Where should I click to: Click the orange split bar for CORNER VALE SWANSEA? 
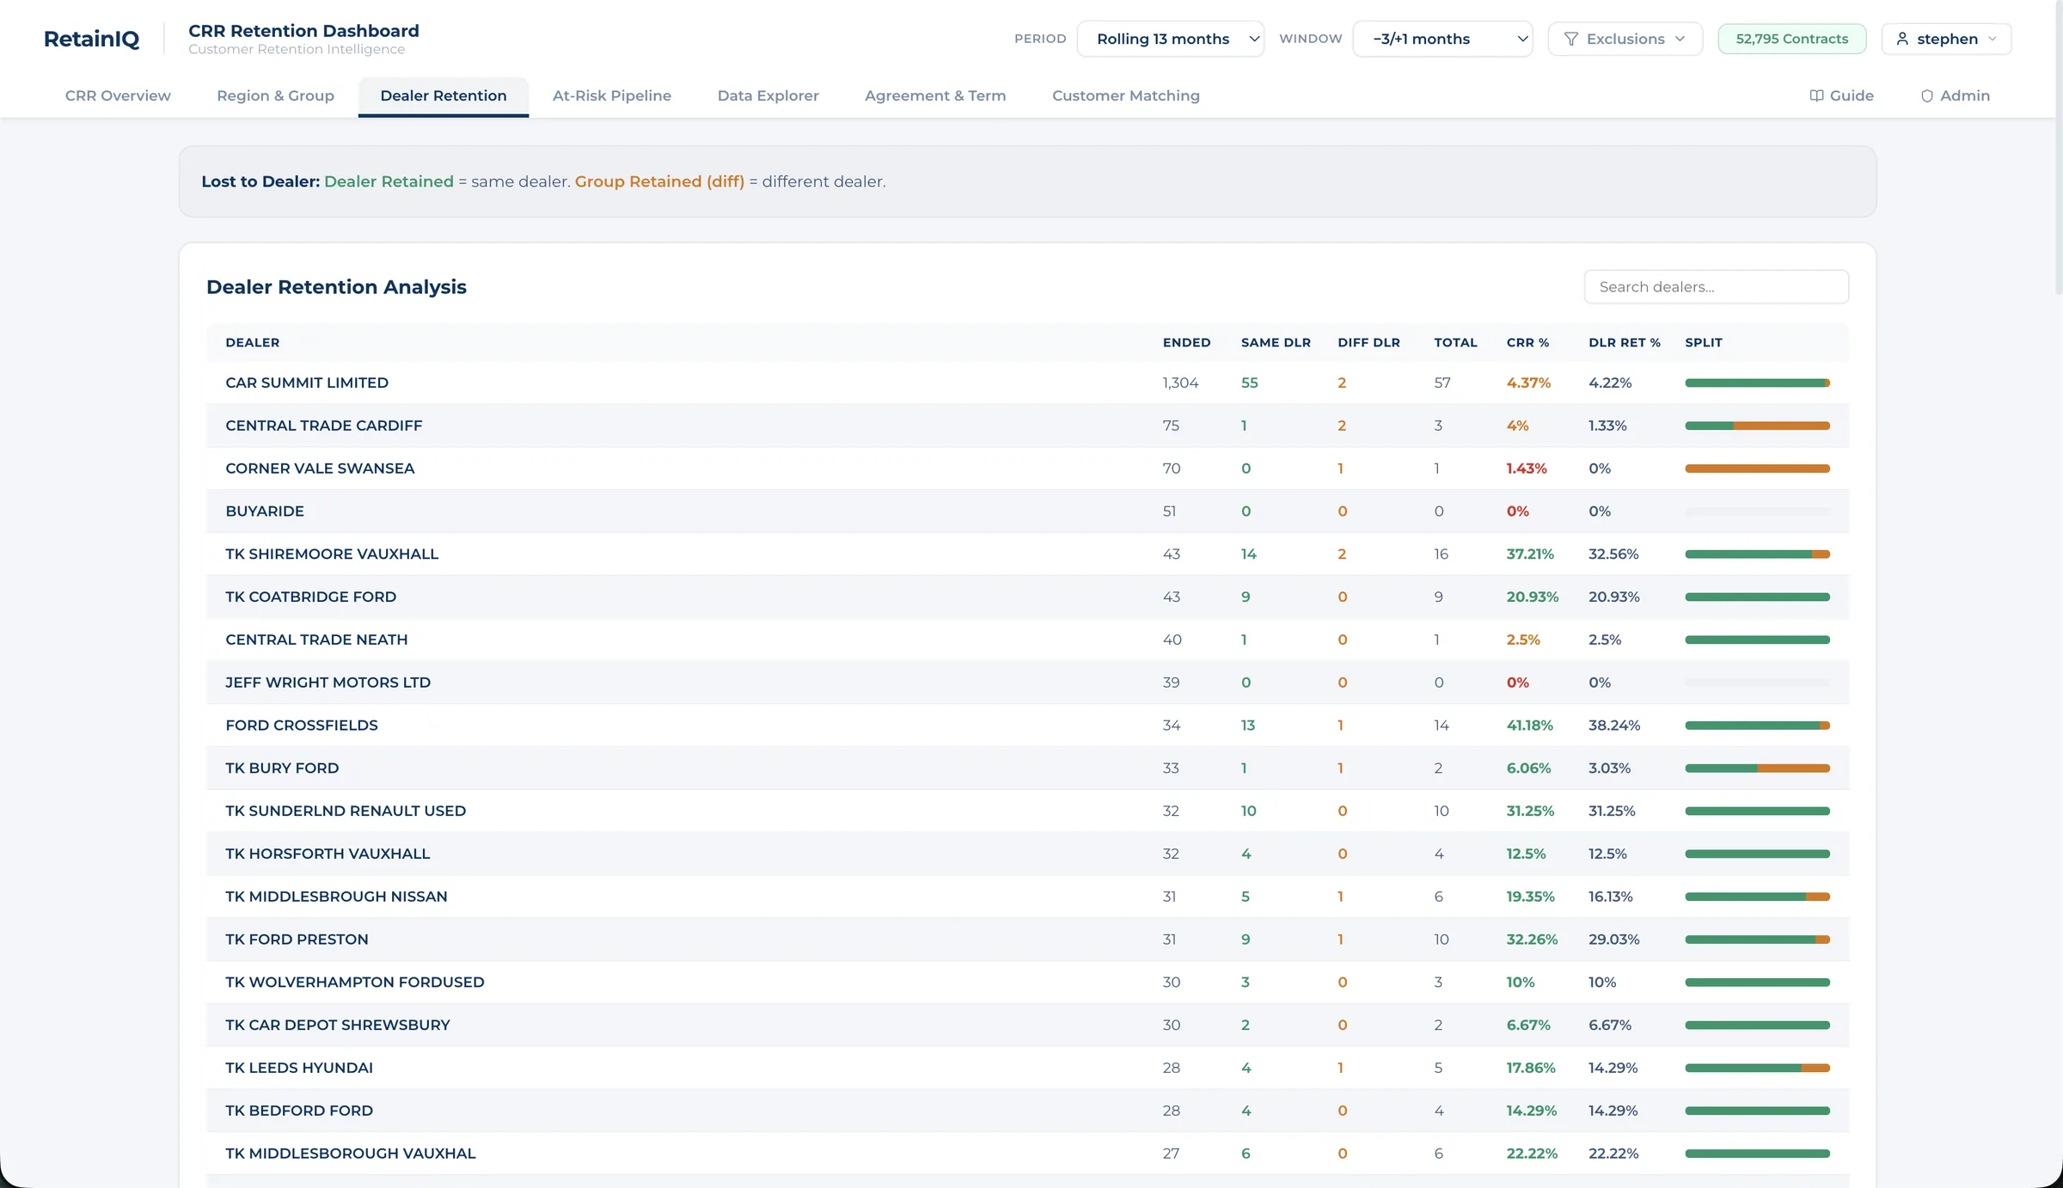pyautogui.click(x=1757, y=468)
